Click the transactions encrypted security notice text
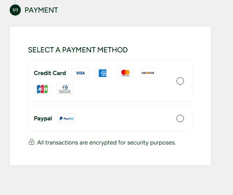This screenshot has height=195, width=233. (106, 142)
